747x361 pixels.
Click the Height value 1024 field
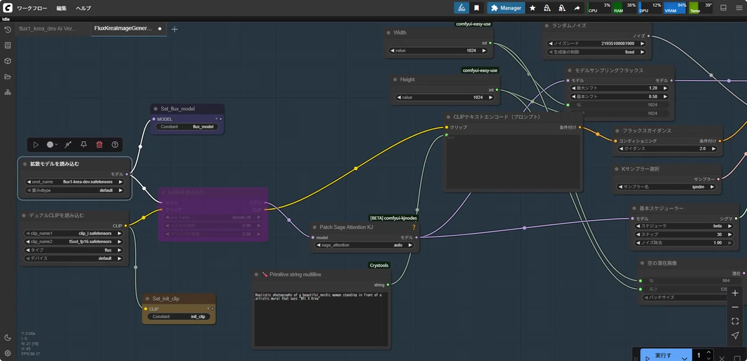coord(444,97)
